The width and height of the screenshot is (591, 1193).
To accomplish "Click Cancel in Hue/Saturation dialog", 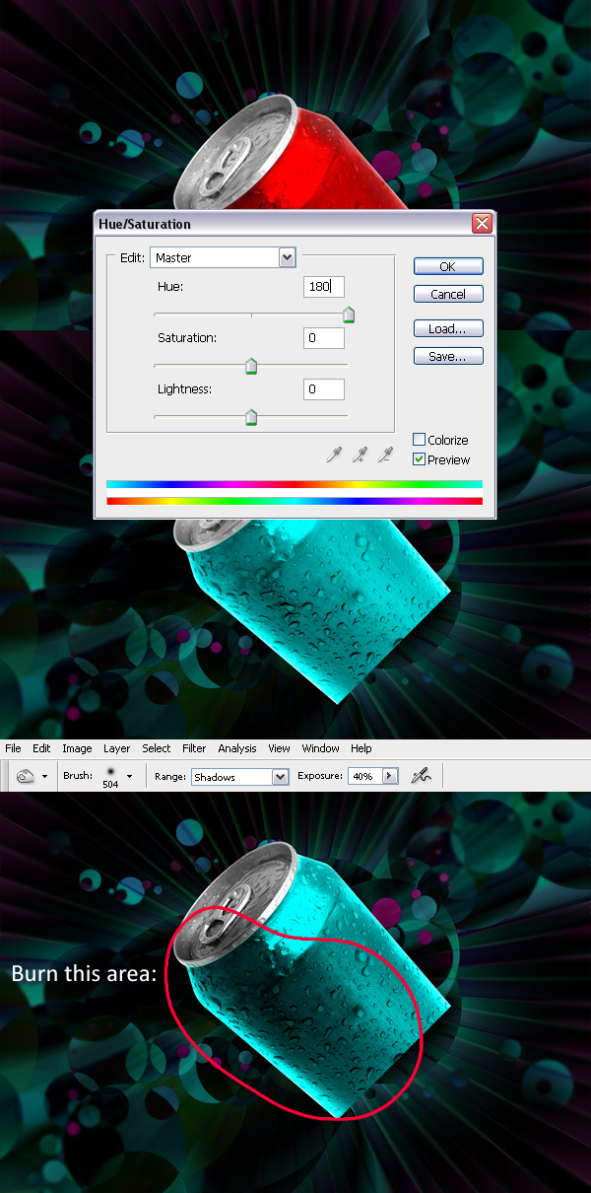I will point(448,294).
